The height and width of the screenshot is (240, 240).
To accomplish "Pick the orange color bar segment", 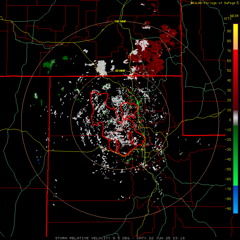I will coord(235,45).
